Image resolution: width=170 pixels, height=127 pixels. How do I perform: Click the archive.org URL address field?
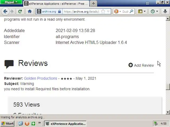(82, 12)
